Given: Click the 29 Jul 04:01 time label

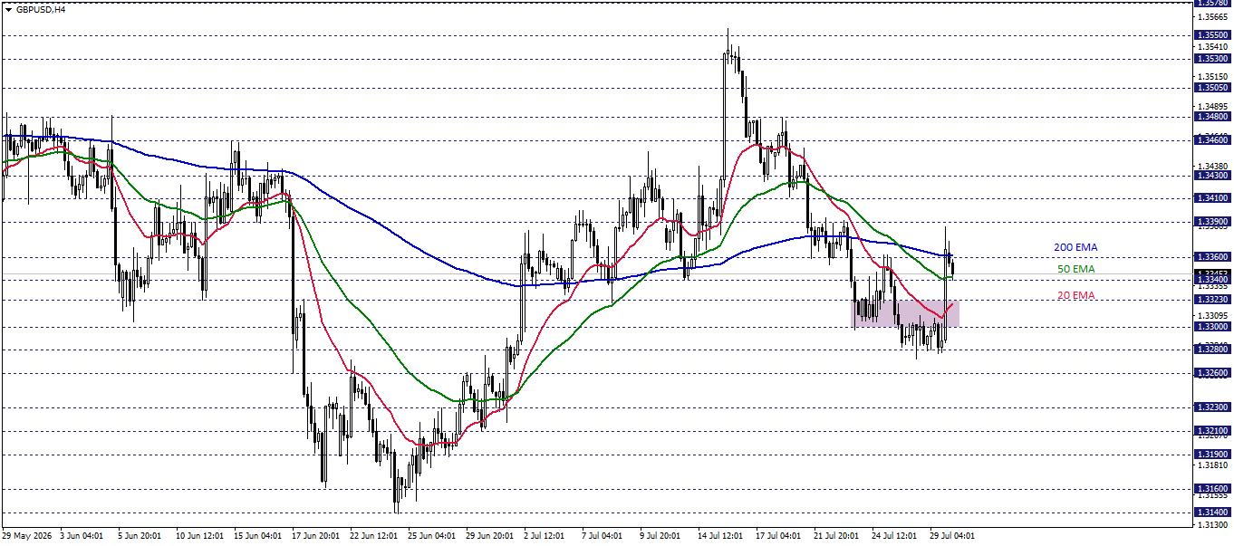Looking at the screenshot, I should pos(954,536).
